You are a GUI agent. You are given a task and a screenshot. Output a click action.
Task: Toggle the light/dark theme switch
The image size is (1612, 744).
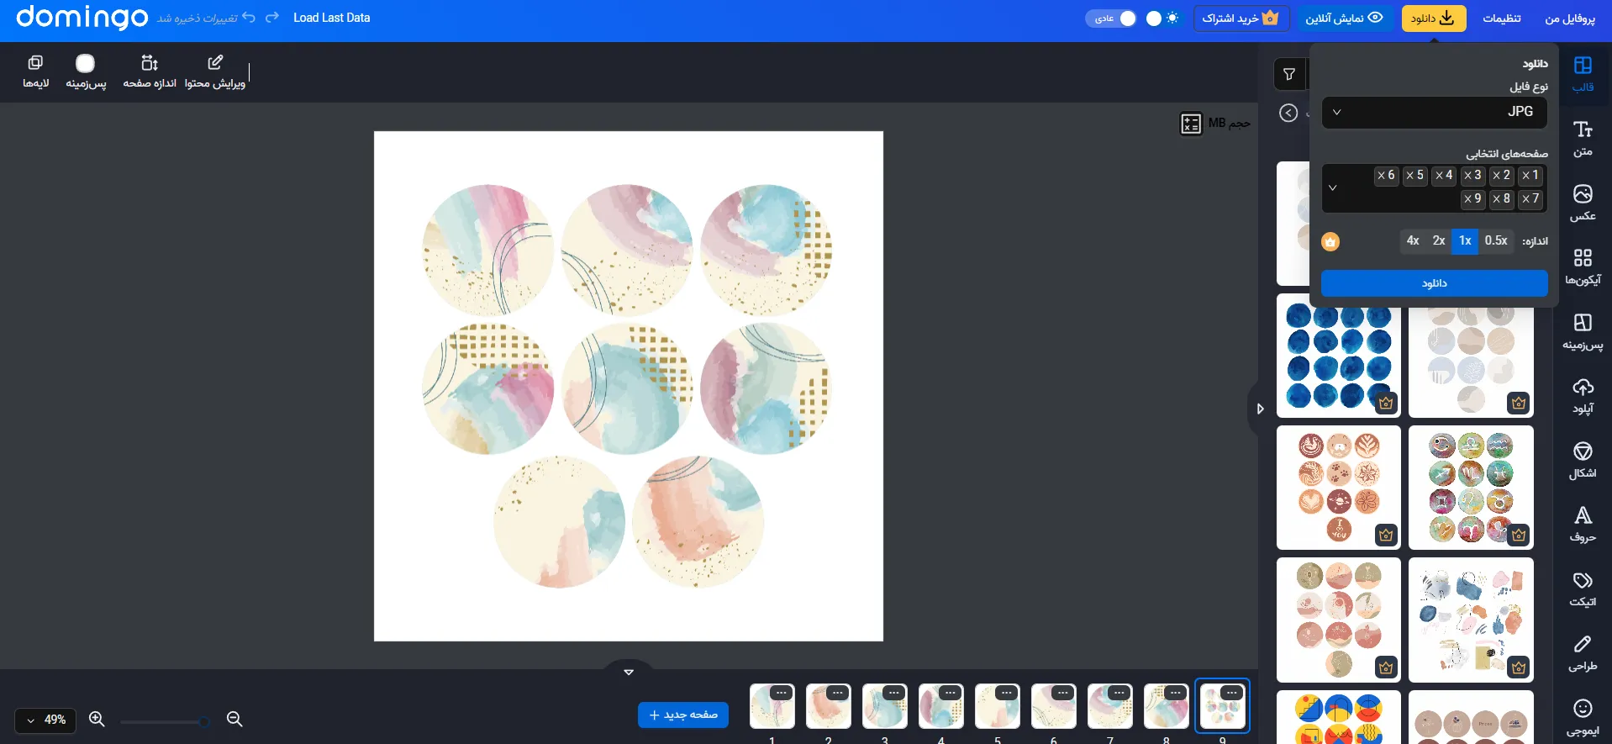[1163, 18]
